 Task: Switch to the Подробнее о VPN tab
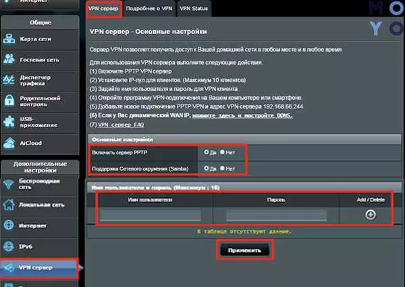[149, 9]
